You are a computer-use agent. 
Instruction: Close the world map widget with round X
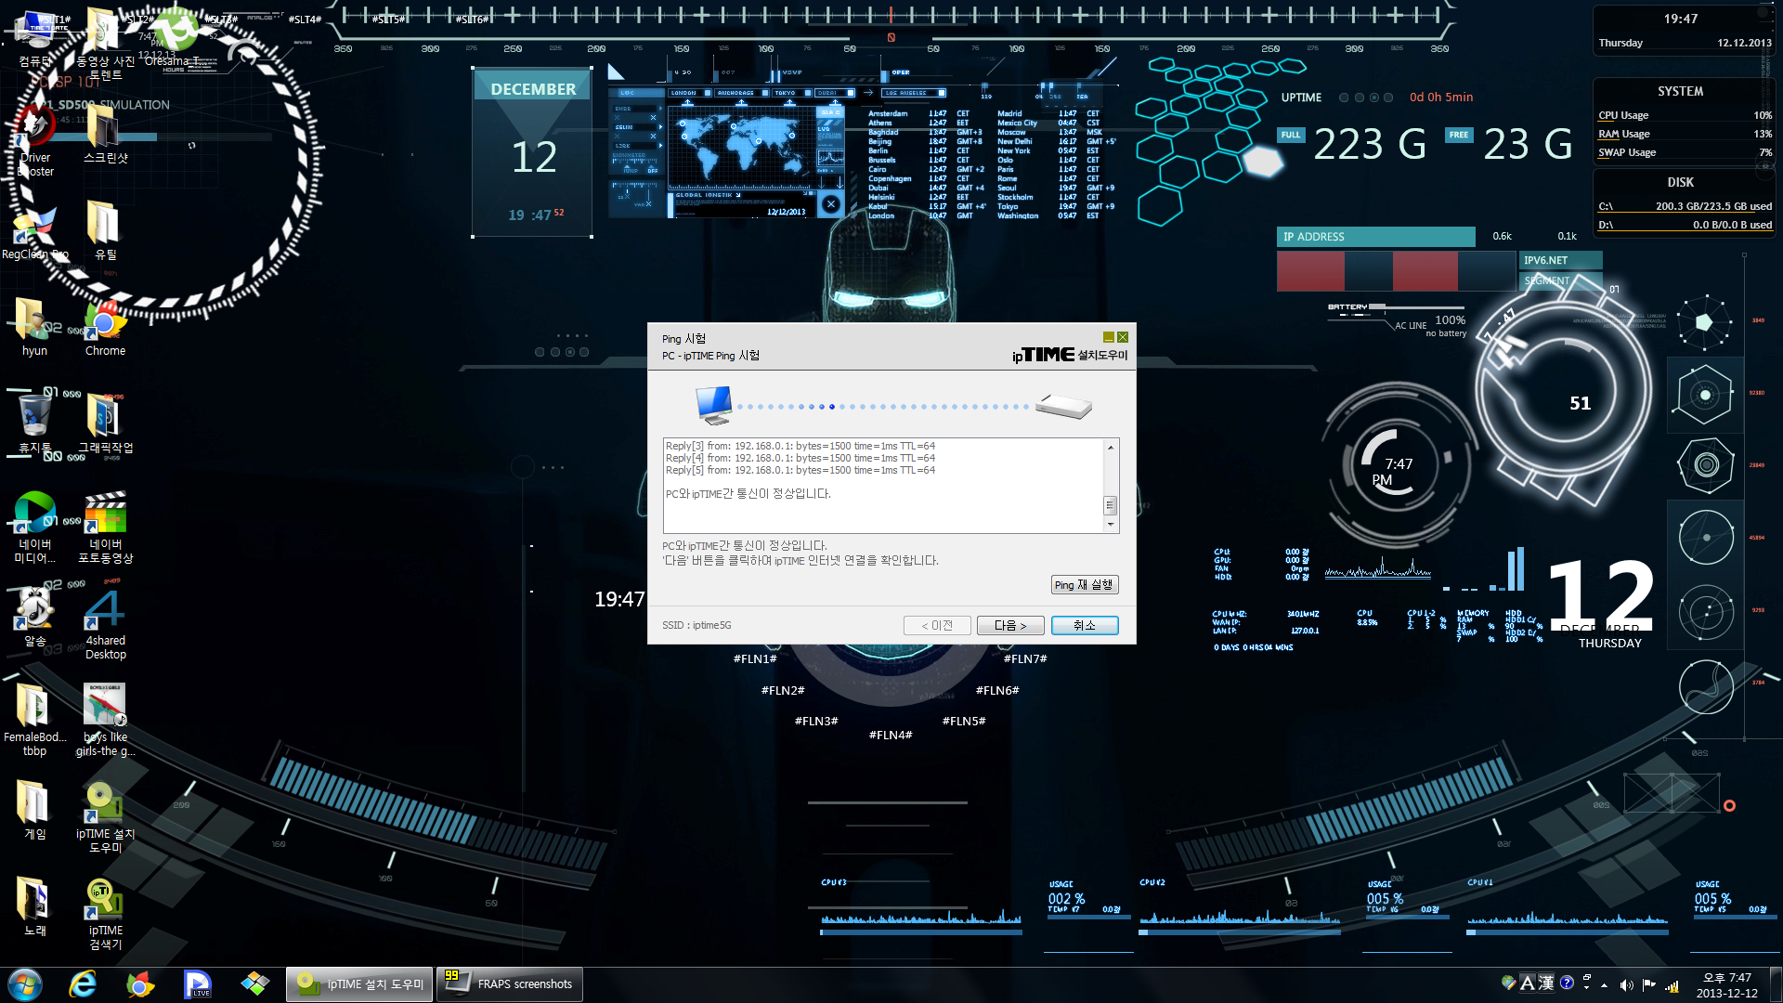click(831, 204)
